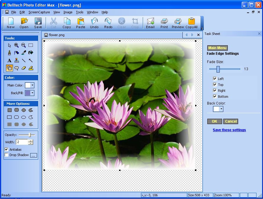Uncheck the Bottom fade edge checkbox
Screen dimensions: 263x199
(x=215, y=97)
